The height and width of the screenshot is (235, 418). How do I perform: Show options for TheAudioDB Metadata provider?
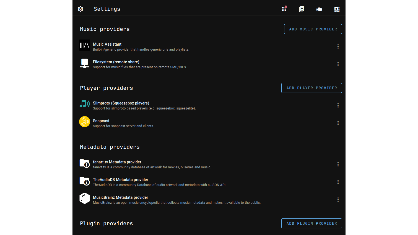point(338,182)
